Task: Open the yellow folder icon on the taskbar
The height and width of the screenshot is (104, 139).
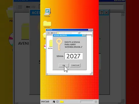Action: [62, 102]
